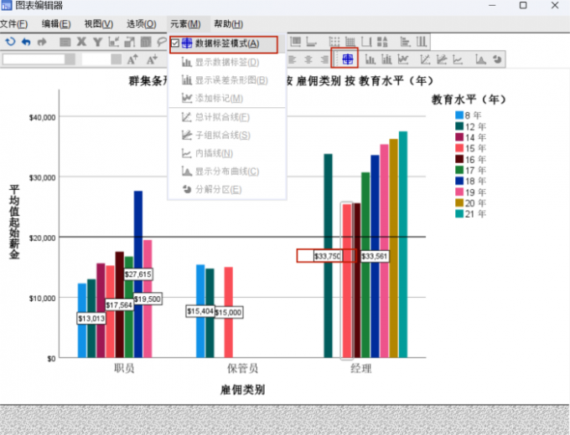
Task: Click the decrease font size A icon
Action: [x=152, y=59]
